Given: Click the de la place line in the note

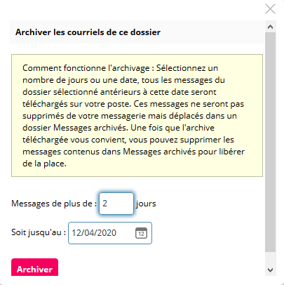Looking at the screenshot, I should (x=44, y=164).
